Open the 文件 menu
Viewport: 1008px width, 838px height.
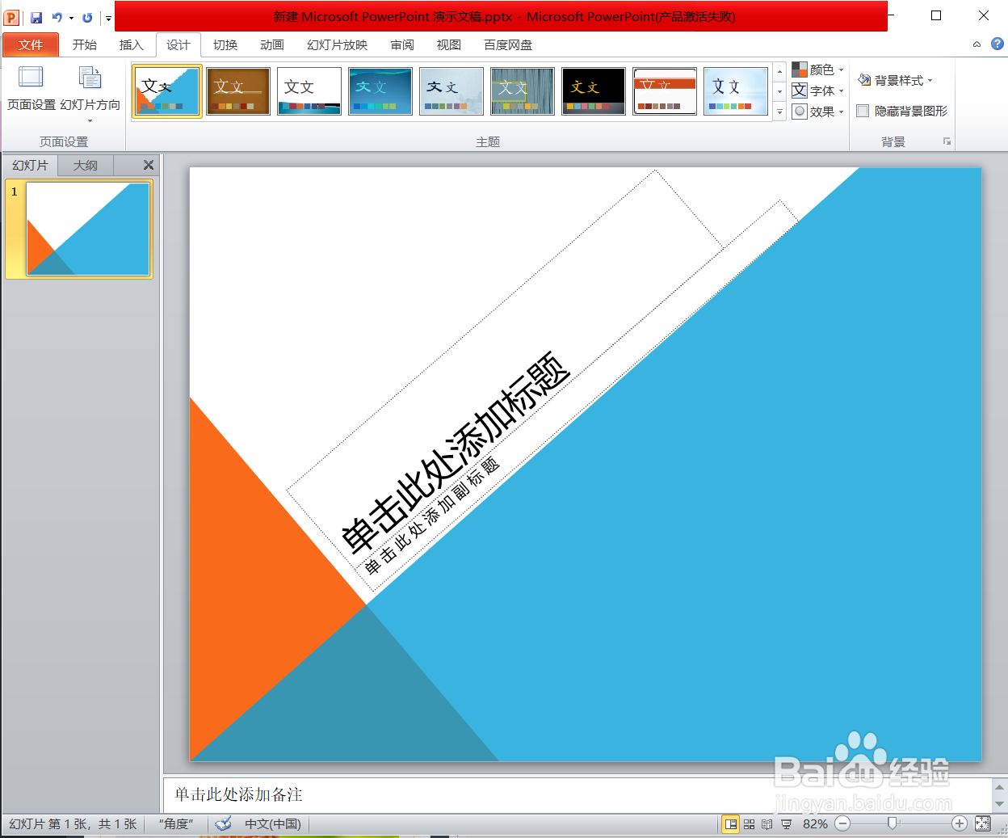(x=31, y=45)
